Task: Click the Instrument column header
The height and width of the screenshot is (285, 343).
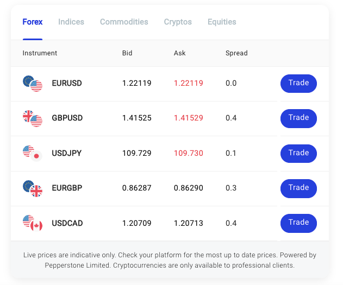Action: pos(40,53)
